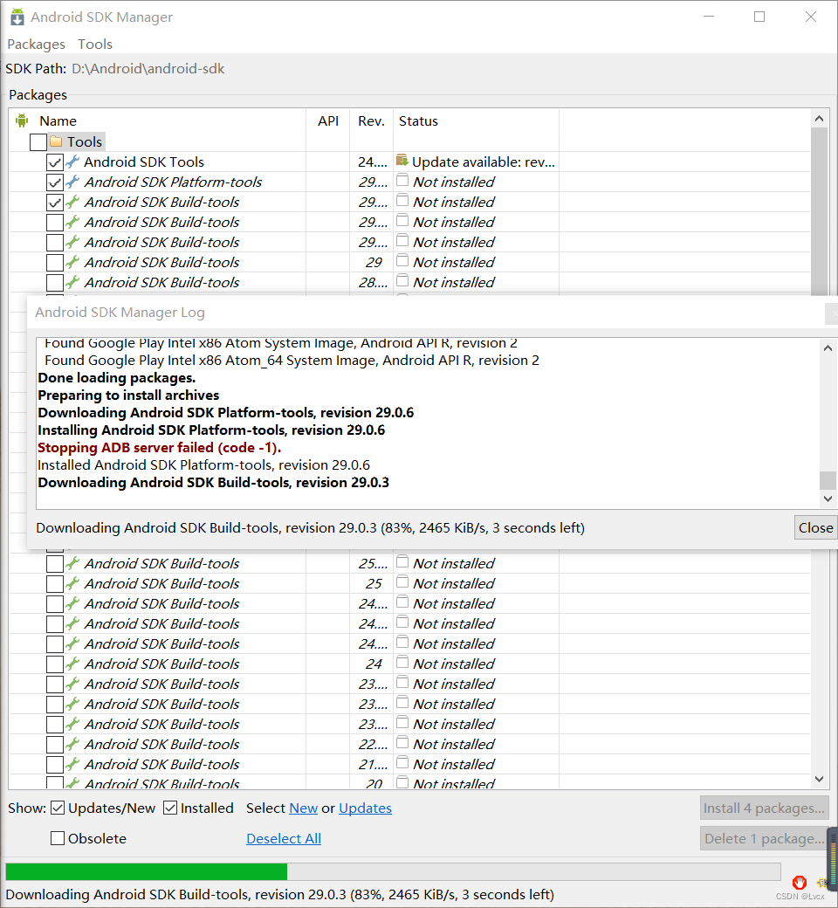Screen dimensions: 838x908
Task: Click Not installed icon in rev 29 row
Action: [x=402, y=260]
